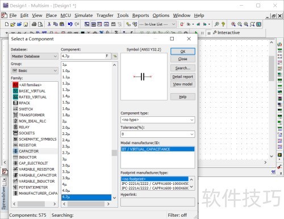Click the View model button
This screenshot has width=284, height=219.
183,84
